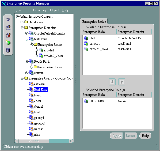
Task: Click the Apply button
Action: coord(117,136)
